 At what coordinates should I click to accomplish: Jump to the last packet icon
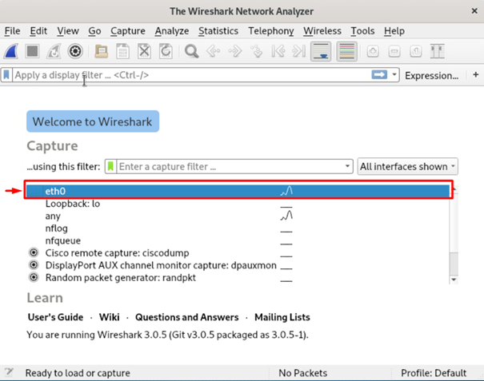[x=299, y=51]
